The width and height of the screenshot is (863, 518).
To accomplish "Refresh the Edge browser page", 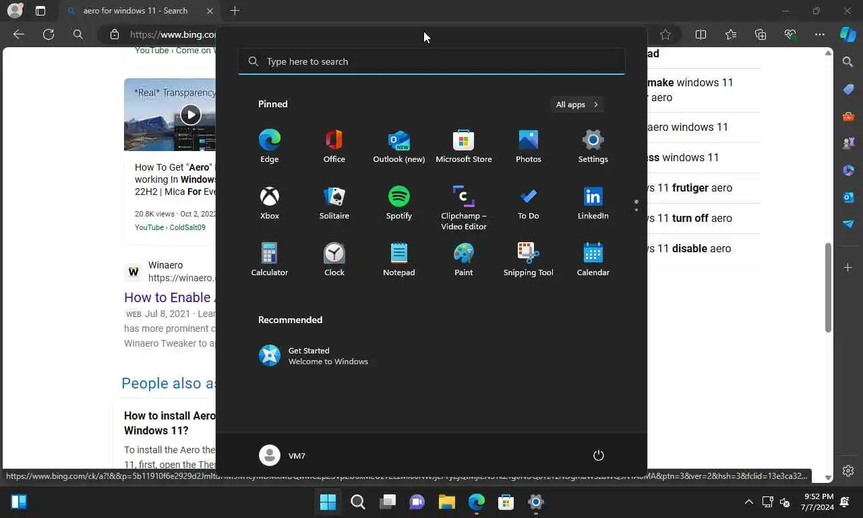I will point(49,34).
